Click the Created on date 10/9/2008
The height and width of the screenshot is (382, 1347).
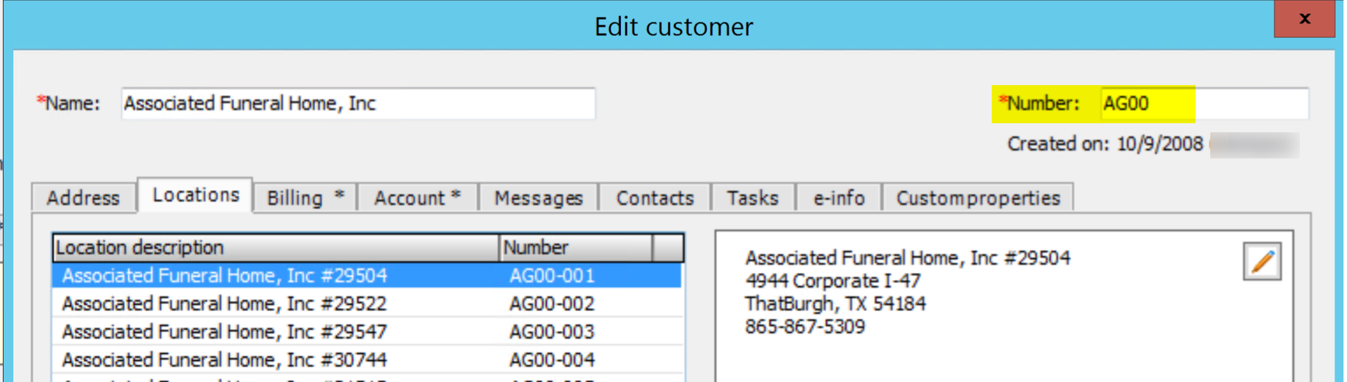point(1160,144)
